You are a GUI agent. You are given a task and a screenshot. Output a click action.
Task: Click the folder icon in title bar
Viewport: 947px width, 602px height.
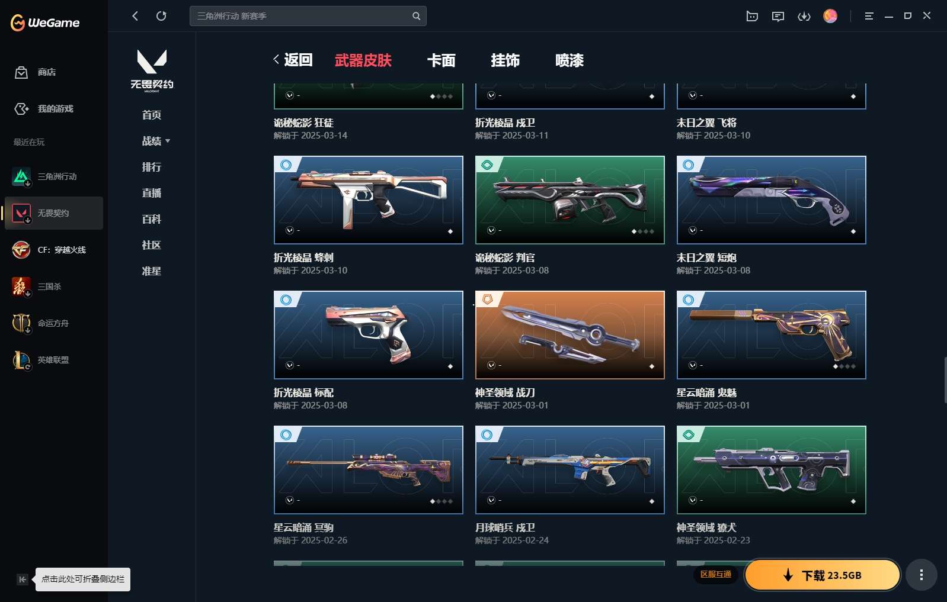click(x=752, y=16)
